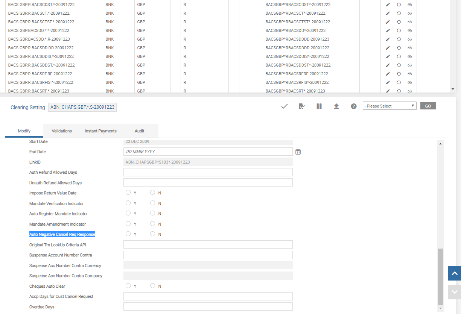
Task: Open the Instant Payments tab
Action: 100,131
